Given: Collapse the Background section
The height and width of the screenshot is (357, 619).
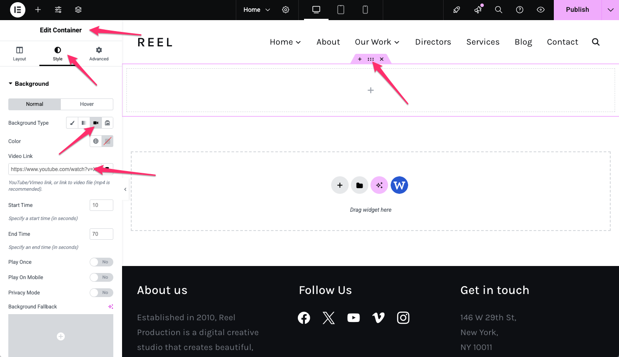Looking at the screenshot, I should point(28,84).
